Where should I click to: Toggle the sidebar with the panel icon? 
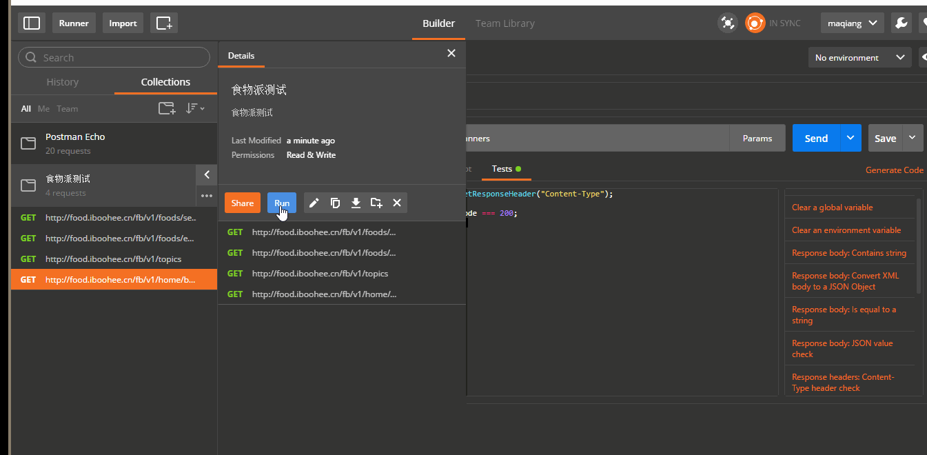tap(32, 23)
